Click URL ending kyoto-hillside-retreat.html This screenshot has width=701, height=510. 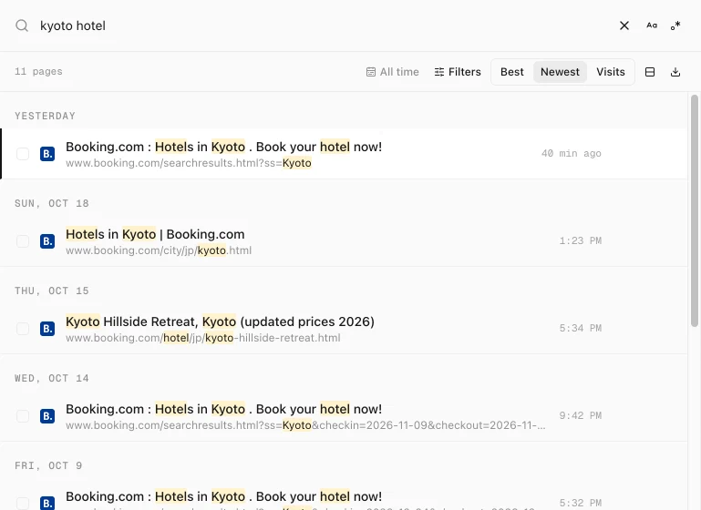click(203, 338)
